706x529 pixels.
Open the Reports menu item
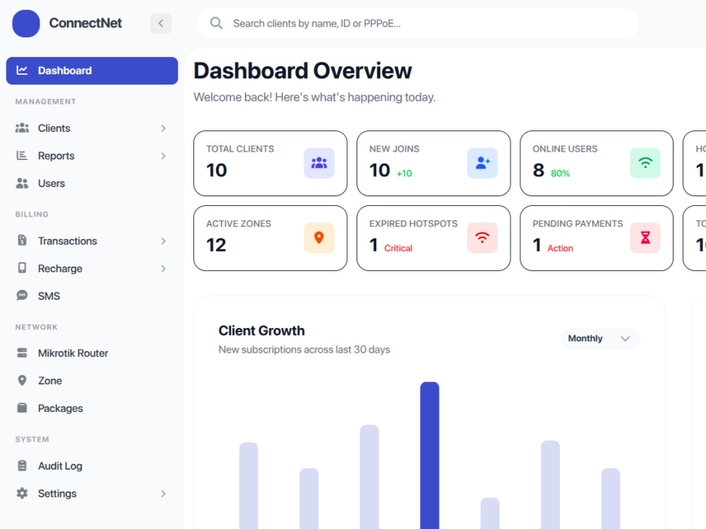pyautogui.click(x=92, y=156)
